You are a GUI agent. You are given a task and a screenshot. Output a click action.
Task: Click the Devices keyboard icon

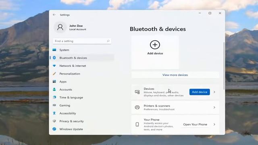pos(137,92)
